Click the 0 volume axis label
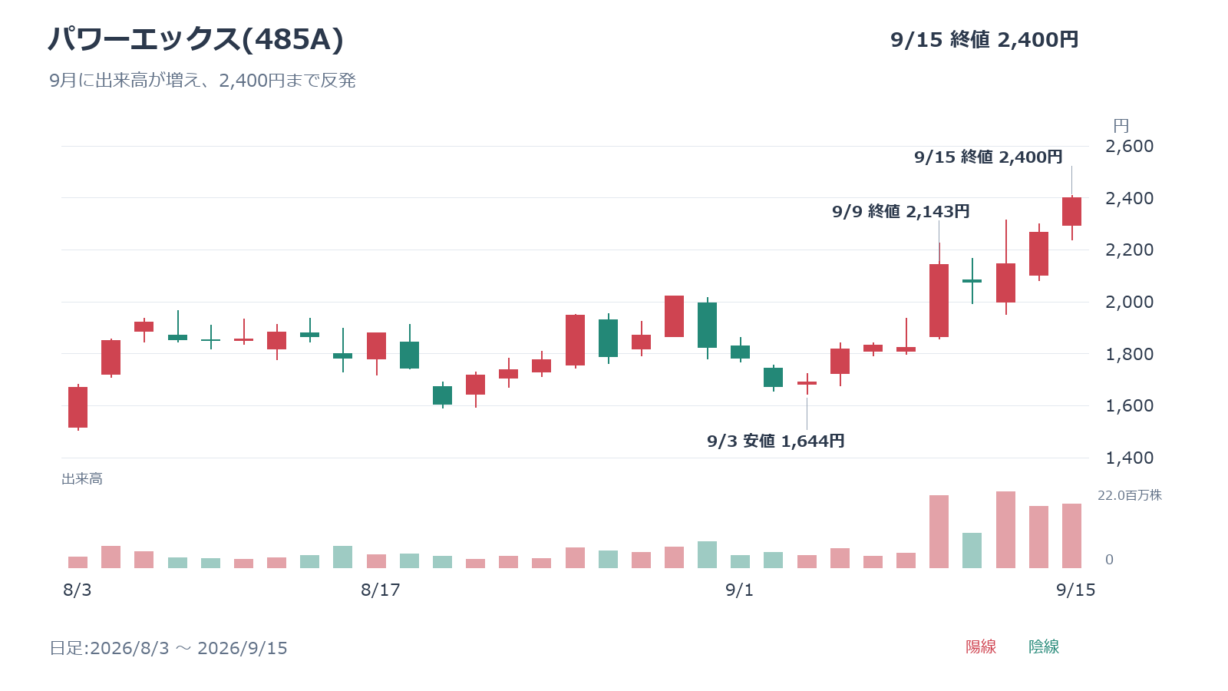The width and height of the screenshot is (1228, 691). [1109, 560]
